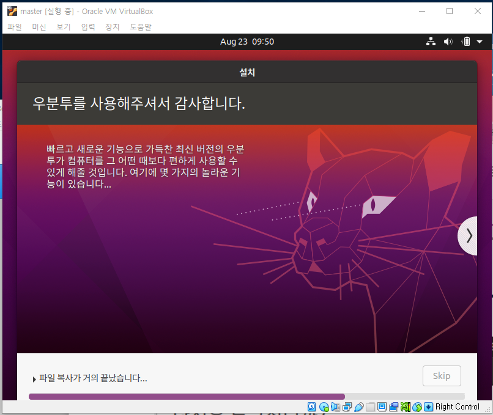Open the 보기 menu
Image resolution: width=493 pixels, height=415 pixels.
click(64, 27)
